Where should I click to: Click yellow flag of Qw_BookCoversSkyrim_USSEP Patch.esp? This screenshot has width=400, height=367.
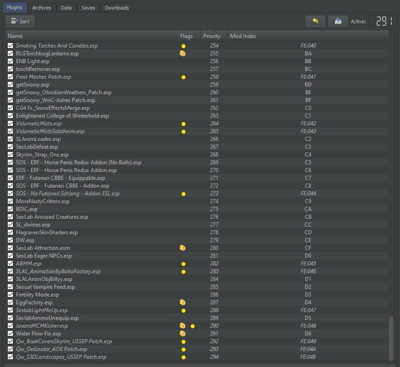click(184, 342)
